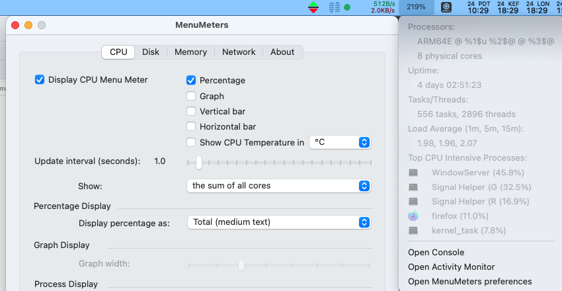Click the green dot indicator in menu bar
The height and width of the screenshot is (291, 562).
pyautogui.click(x=347, y=7)
